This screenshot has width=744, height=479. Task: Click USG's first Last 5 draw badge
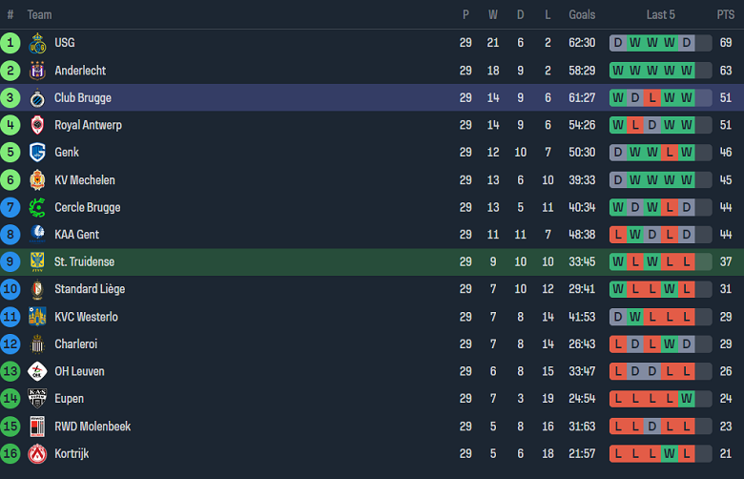[x=617, y=43]
